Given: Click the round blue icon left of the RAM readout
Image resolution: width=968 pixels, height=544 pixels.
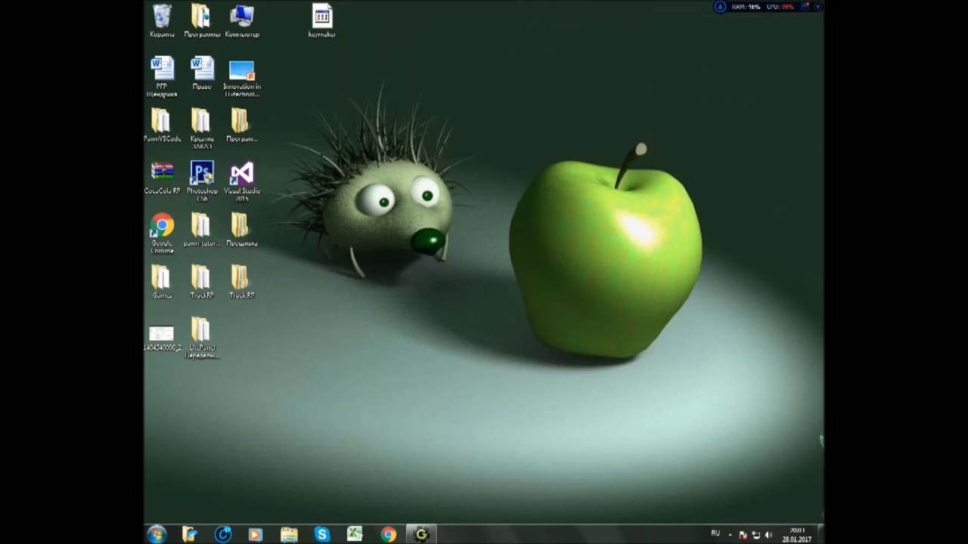Looking at the screenshot, I should (x=720, y=7).
